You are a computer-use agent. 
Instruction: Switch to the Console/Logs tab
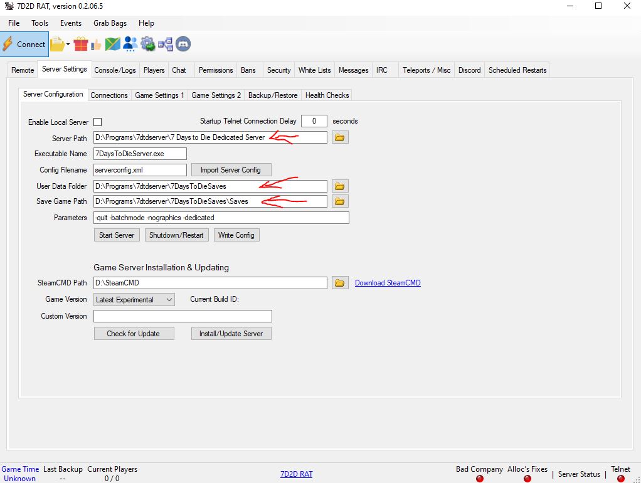click(x=115, y=70)
